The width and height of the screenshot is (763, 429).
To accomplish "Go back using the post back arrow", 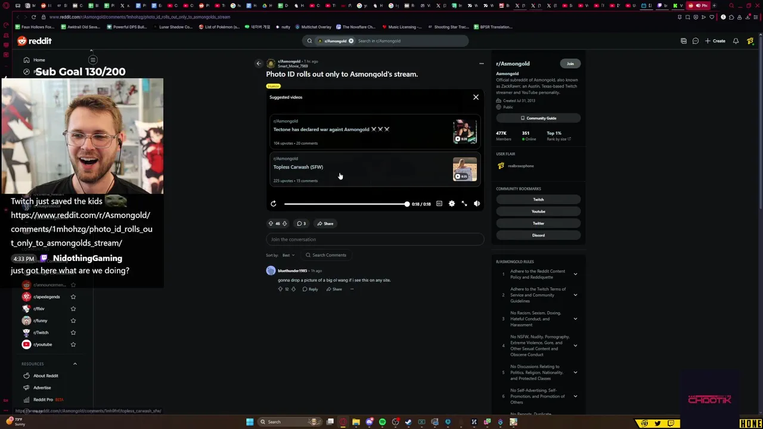I will tap(259, 64).
